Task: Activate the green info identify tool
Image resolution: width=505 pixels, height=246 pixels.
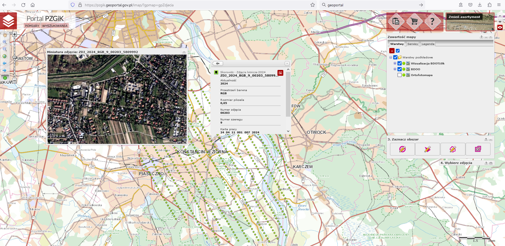Action: tap(5, 78)
